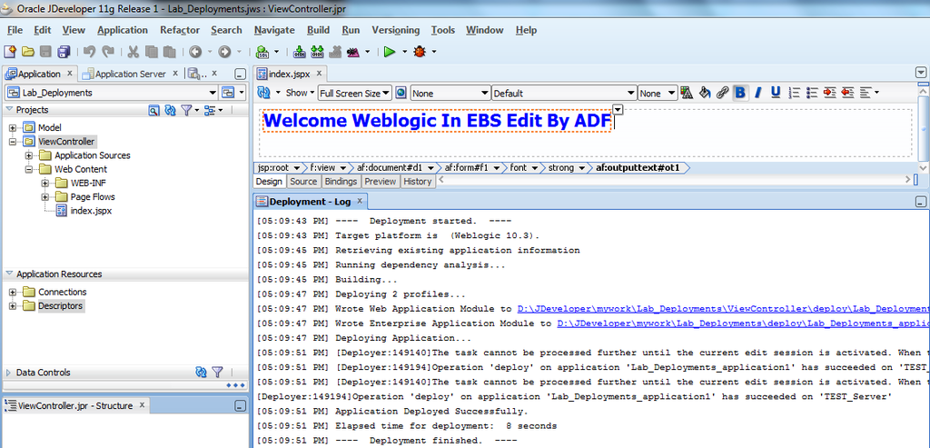Collapse the ViewController project node

tap(13, 142)
